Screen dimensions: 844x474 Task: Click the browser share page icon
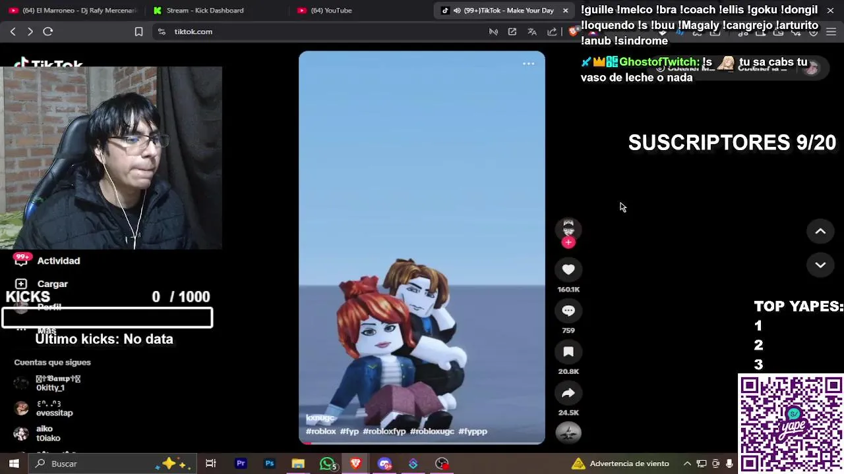click(x=552, y=32)
